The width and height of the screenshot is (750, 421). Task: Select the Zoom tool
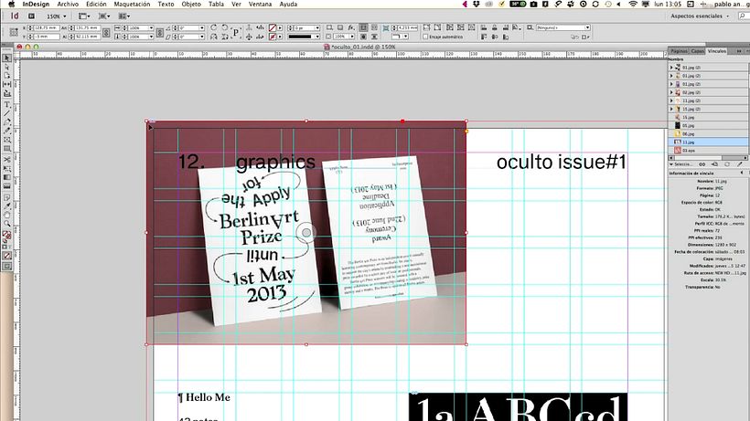point(7,223)
